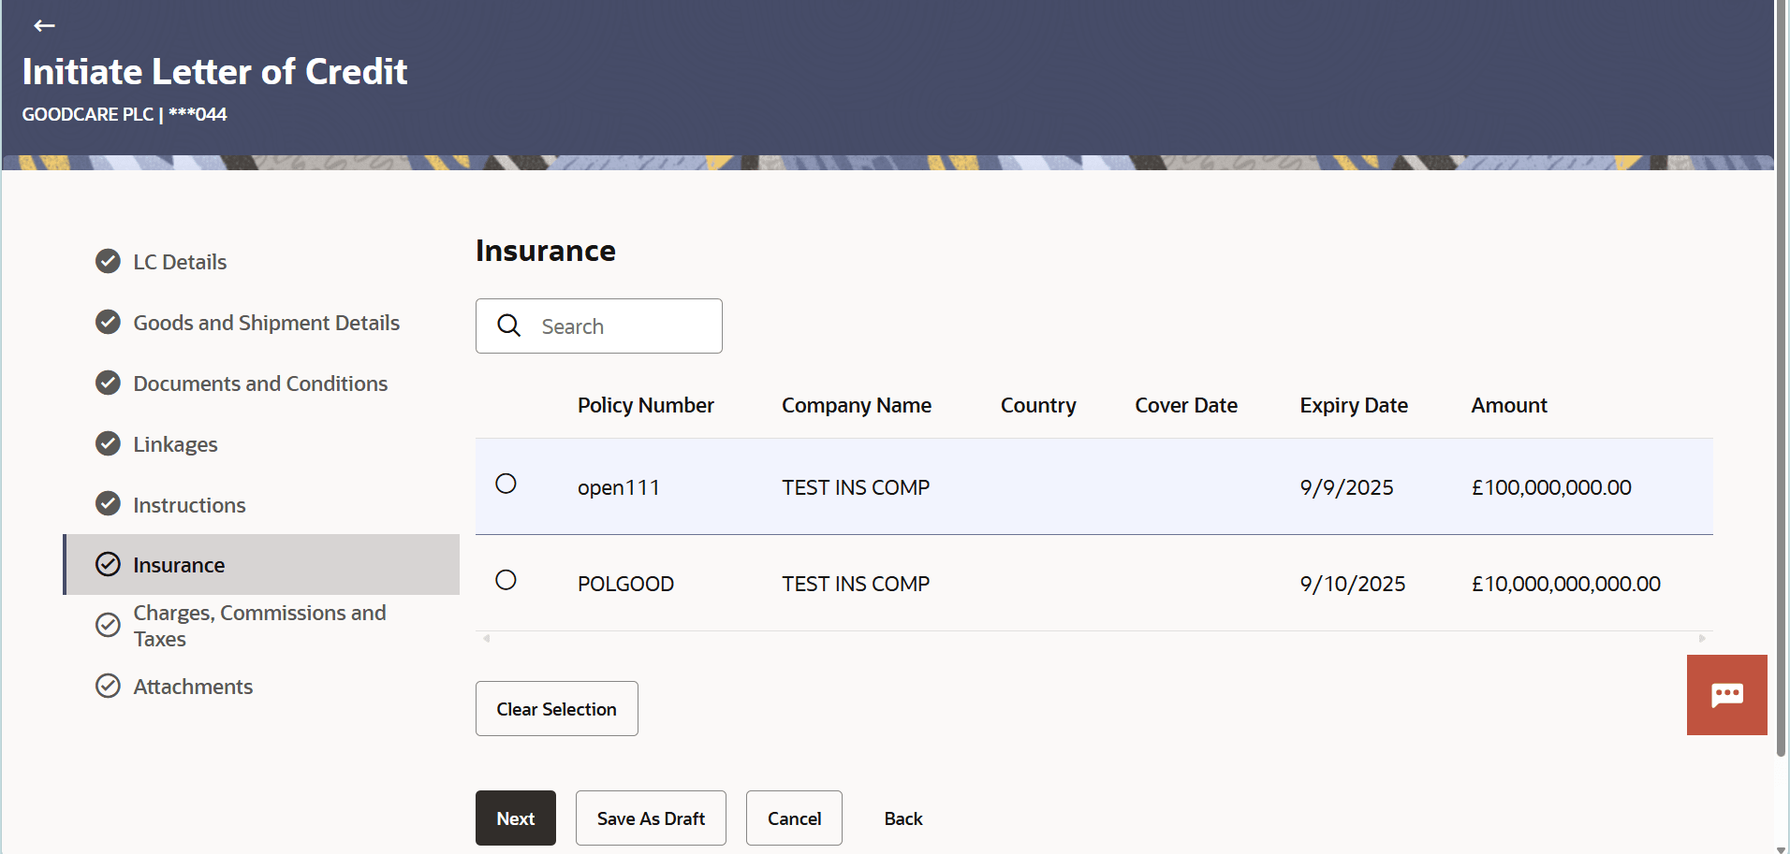Select the open111 policy radio button
This screenshot has height=854, width=1790.
[506, 484]
